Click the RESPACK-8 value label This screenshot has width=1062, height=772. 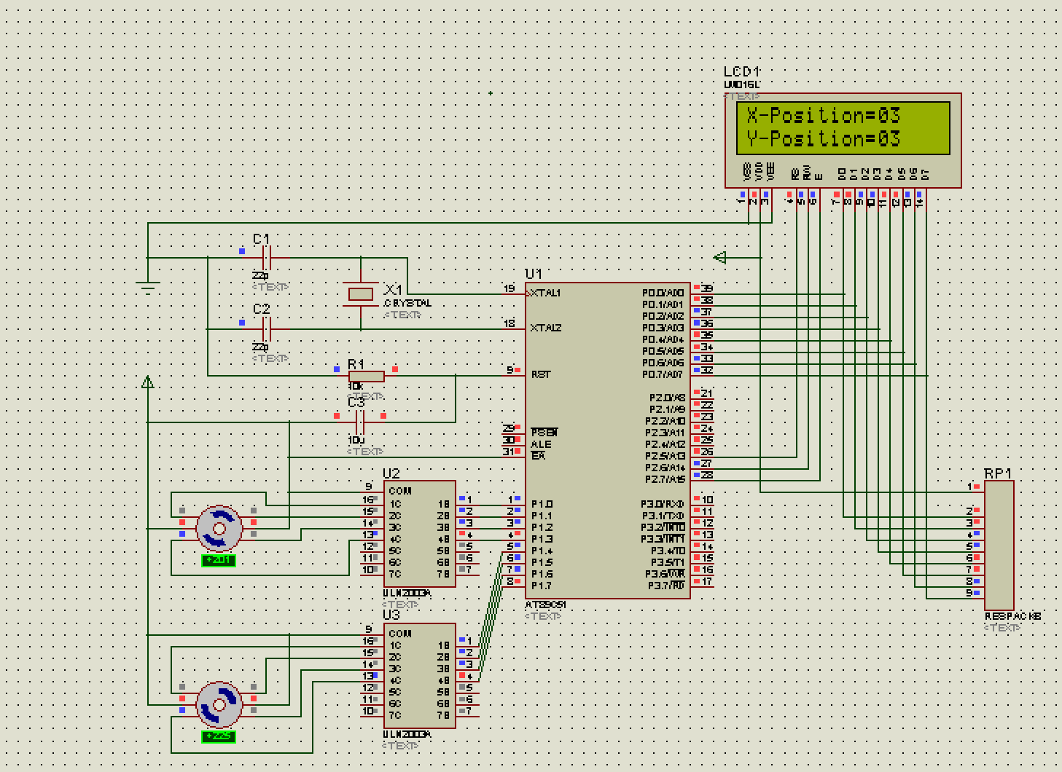(x=1013, y=616)
